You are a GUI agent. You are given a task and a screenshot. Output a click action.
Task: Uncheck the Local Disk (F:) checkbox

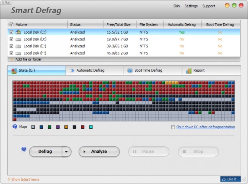tap(11, 53)
